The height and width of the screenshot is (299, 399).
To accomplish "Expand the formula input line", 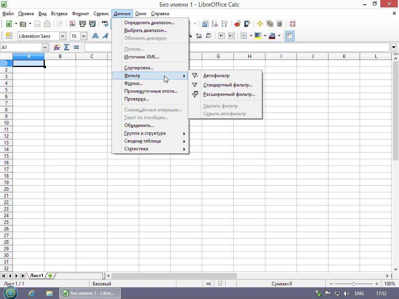I will (x=394, y=47).
